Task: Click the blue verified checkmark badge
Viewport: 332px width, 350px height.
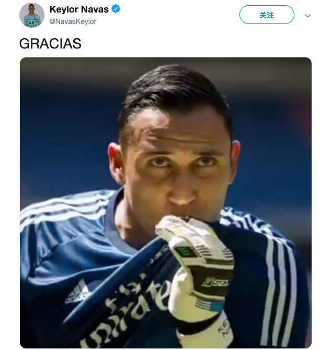Action: [116, 9]
